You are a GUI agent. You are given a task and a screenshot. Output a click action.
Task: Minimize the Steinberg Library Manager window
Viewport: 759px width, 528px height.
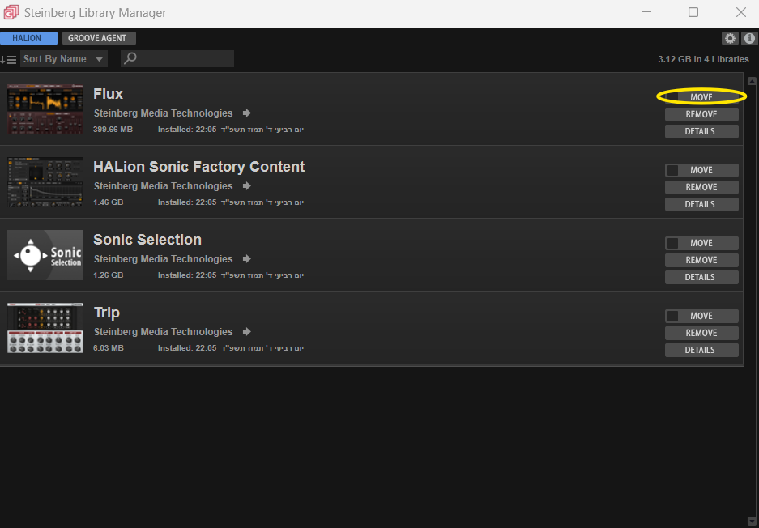click(646, 13)
